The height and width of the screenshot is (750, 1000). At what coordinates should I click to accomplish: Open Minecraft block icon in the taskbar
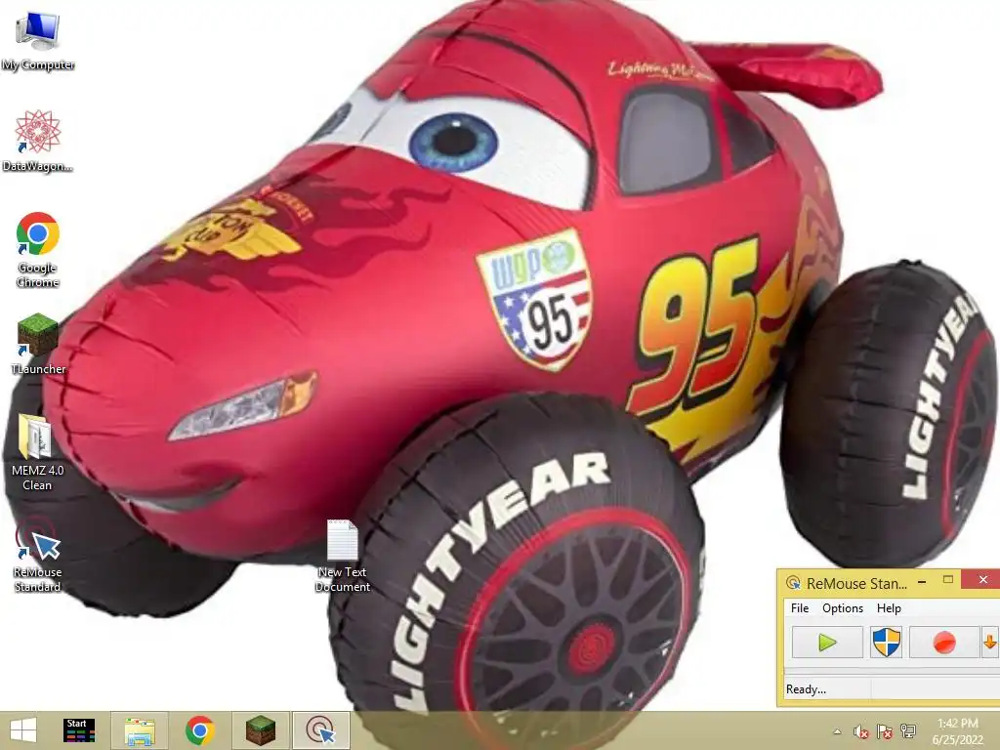tap(261, 730)
